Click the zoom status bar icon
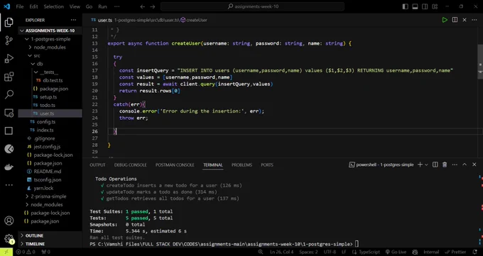The width and height of the screenshot is (483, 256). pyautogui.click(x=261, y=252)
